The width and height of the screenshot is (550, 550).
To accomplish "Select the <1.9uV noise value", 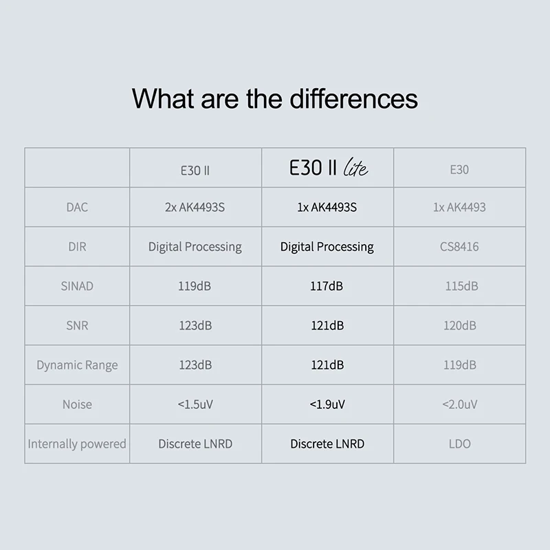I will point(327,404).
